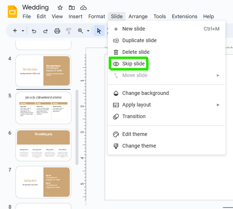Close the open Slide menu
The width and height of the screenshot is (233, 209).
117,16
